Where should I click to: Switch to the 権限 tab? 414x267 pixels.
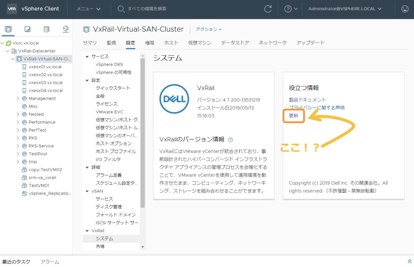tap(150, 43)
